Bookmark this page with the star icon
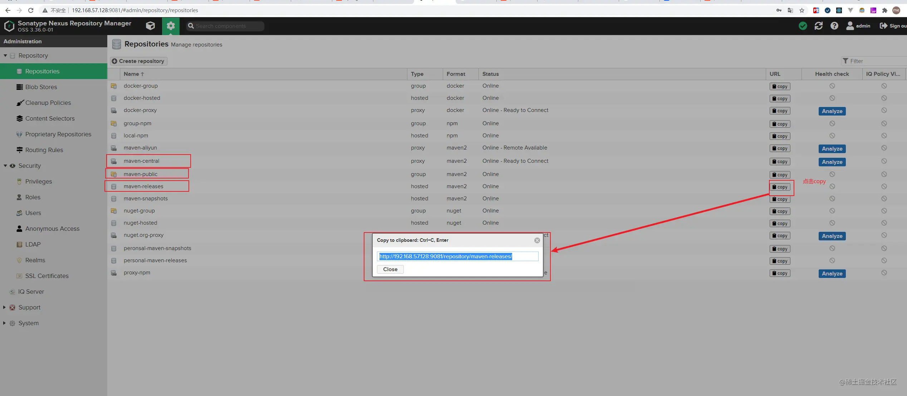 click(x=802, y=10)
